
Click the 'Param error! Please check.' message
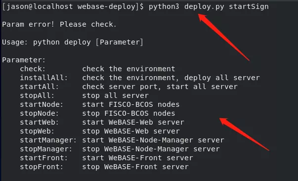(x=59, y=25)
